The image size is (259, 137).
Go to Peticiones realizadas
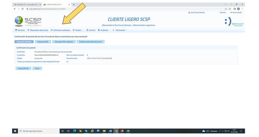pos(60,30)
